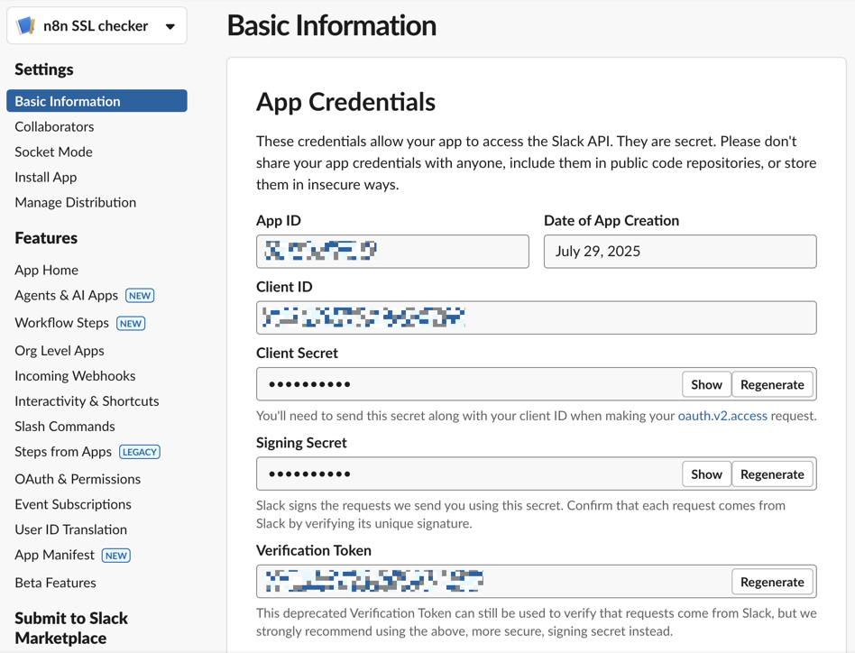
Task: Click the NEW badge beside Agents & AI Apps
Action: click(x=140, y=296)
